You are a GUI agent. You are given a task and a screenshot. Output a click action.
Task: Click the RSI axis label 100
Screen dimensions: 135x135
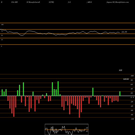[2, 25]
